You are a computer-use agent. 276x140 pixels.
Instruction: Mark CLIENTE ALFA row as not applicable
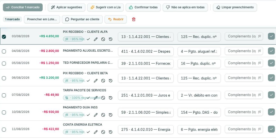coord(103,39)
